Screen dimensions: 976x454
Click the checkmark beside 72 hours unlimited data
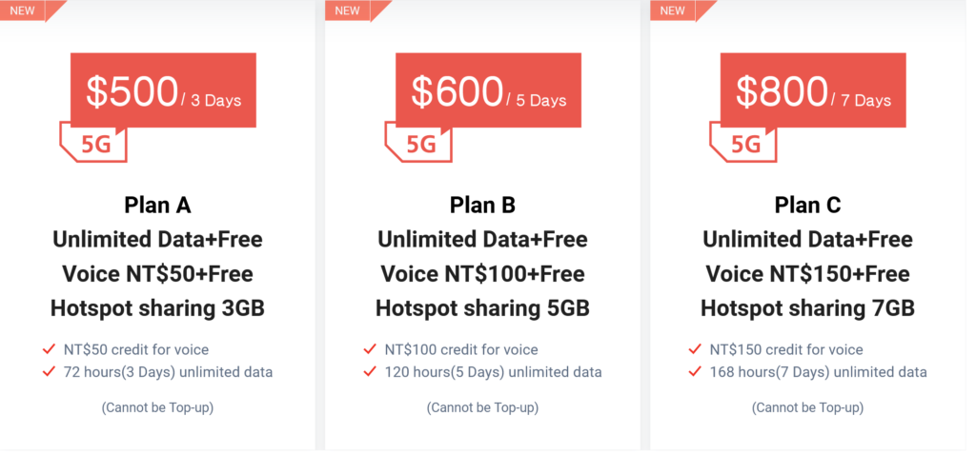tap(49, 371)
